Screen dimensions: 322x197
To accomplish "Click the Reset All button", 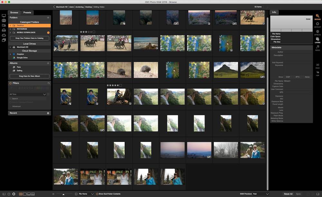I will [288, 194].
